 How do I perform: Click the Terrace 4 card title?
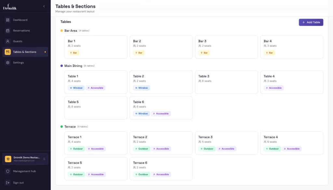(271, 137)
